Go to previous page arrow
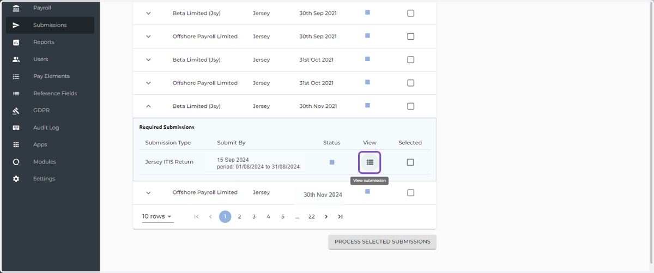 [x=210, y=216]
